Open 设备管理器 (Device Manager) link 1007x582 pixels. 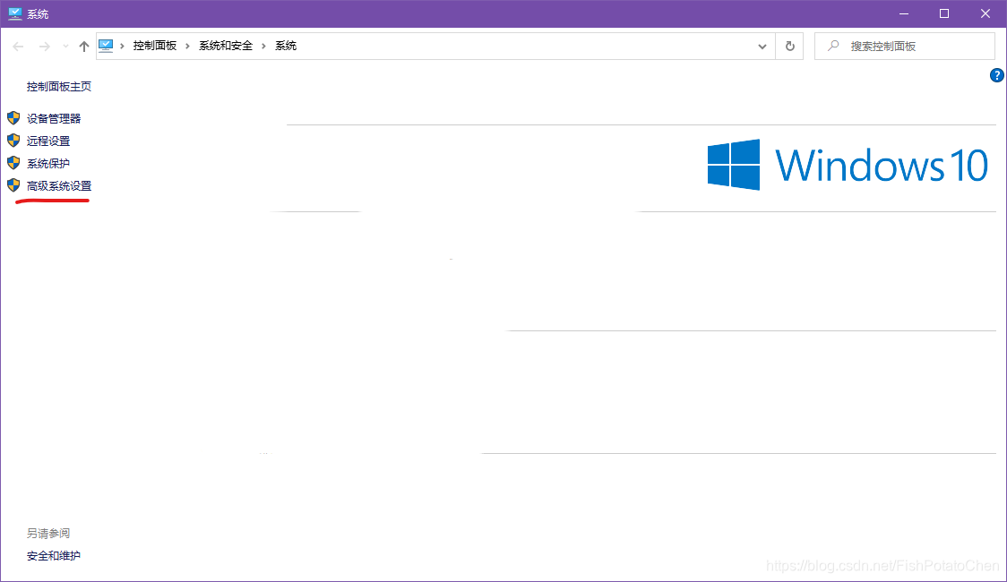coord(54,119)
